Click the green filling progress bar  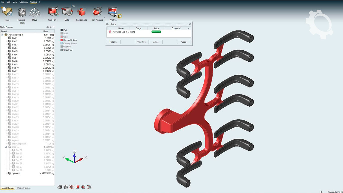tap(156, 32)
